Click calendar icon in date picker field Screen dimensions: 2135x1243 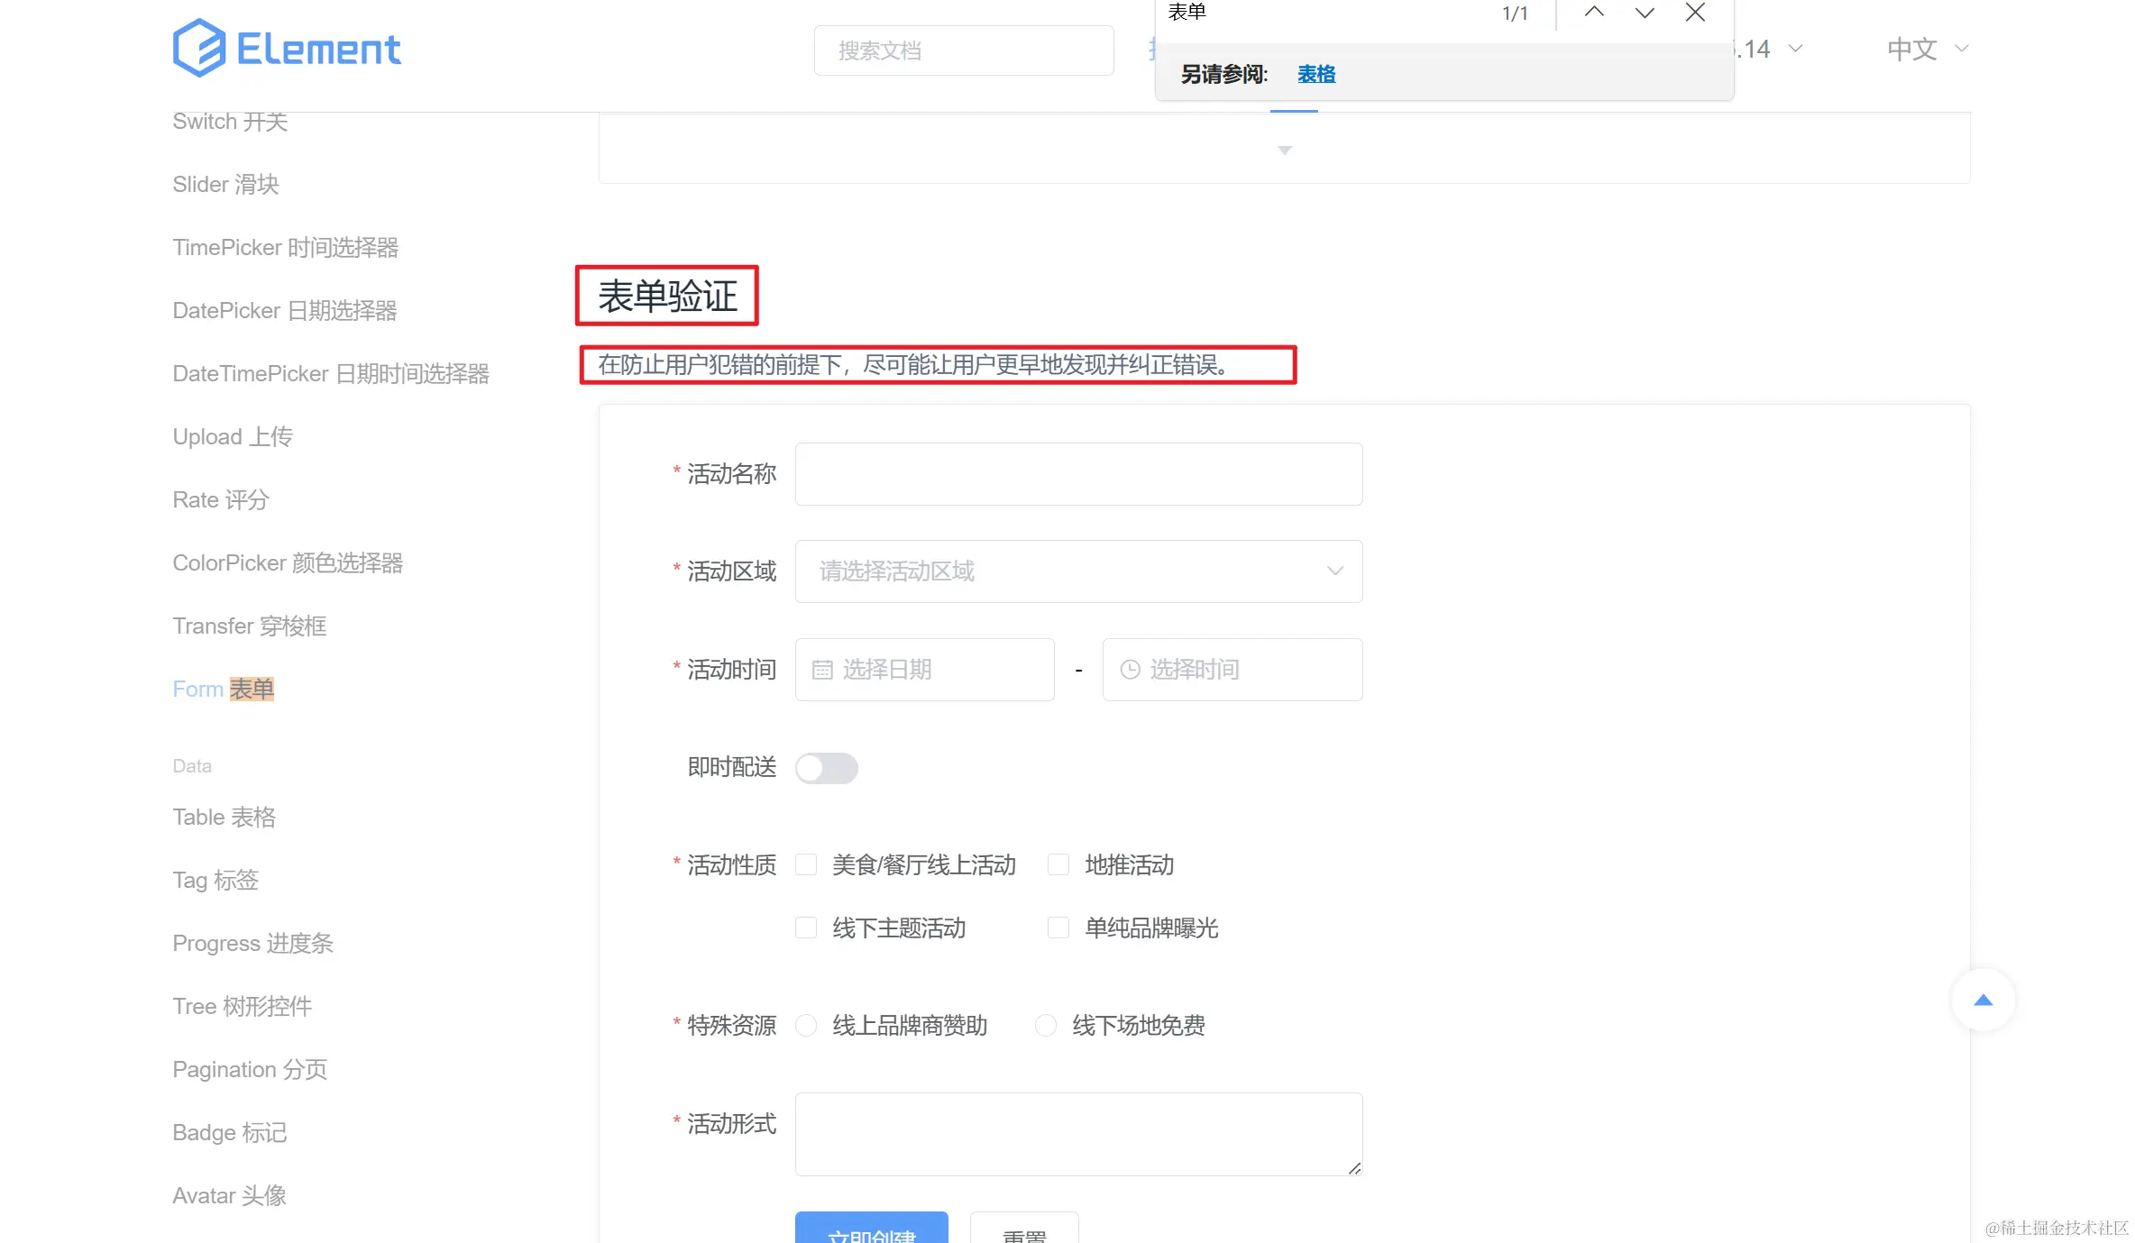pos(822,670)
